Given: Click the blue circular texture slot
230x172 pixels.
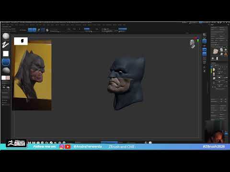Looking at the screenshot, I should click(6, 62).
